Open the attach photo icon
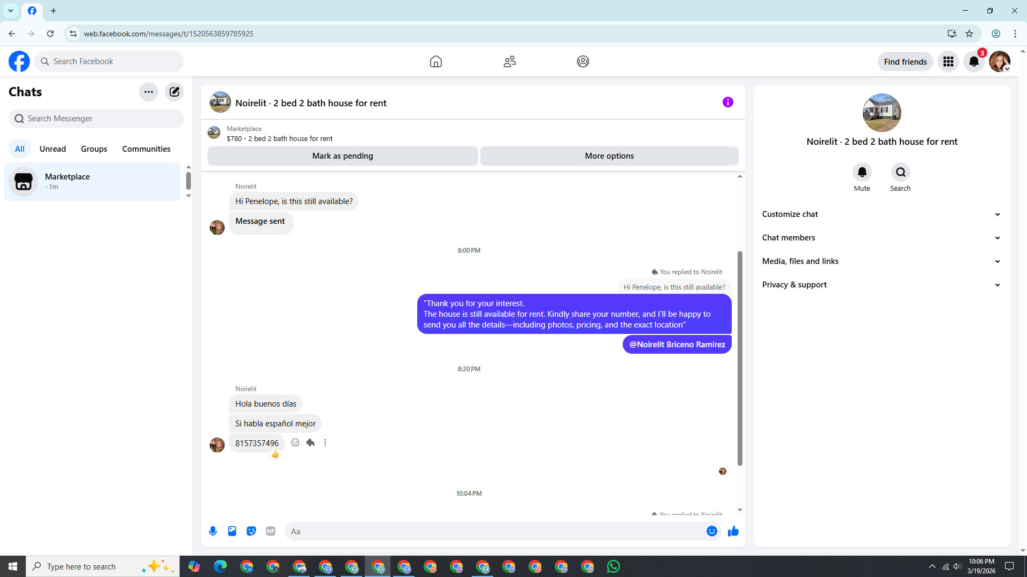 232,531
